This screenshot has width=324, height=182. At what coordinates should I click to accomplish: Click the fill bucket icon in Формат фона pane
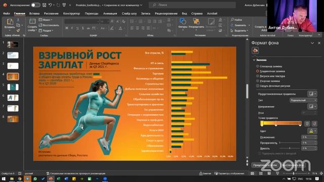pos(255,51)
